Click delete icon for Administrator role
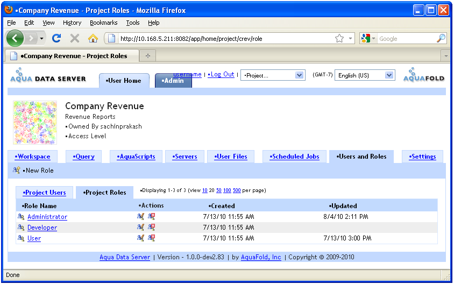This screenshot has height=284, width=454. [x=151, y=217]
